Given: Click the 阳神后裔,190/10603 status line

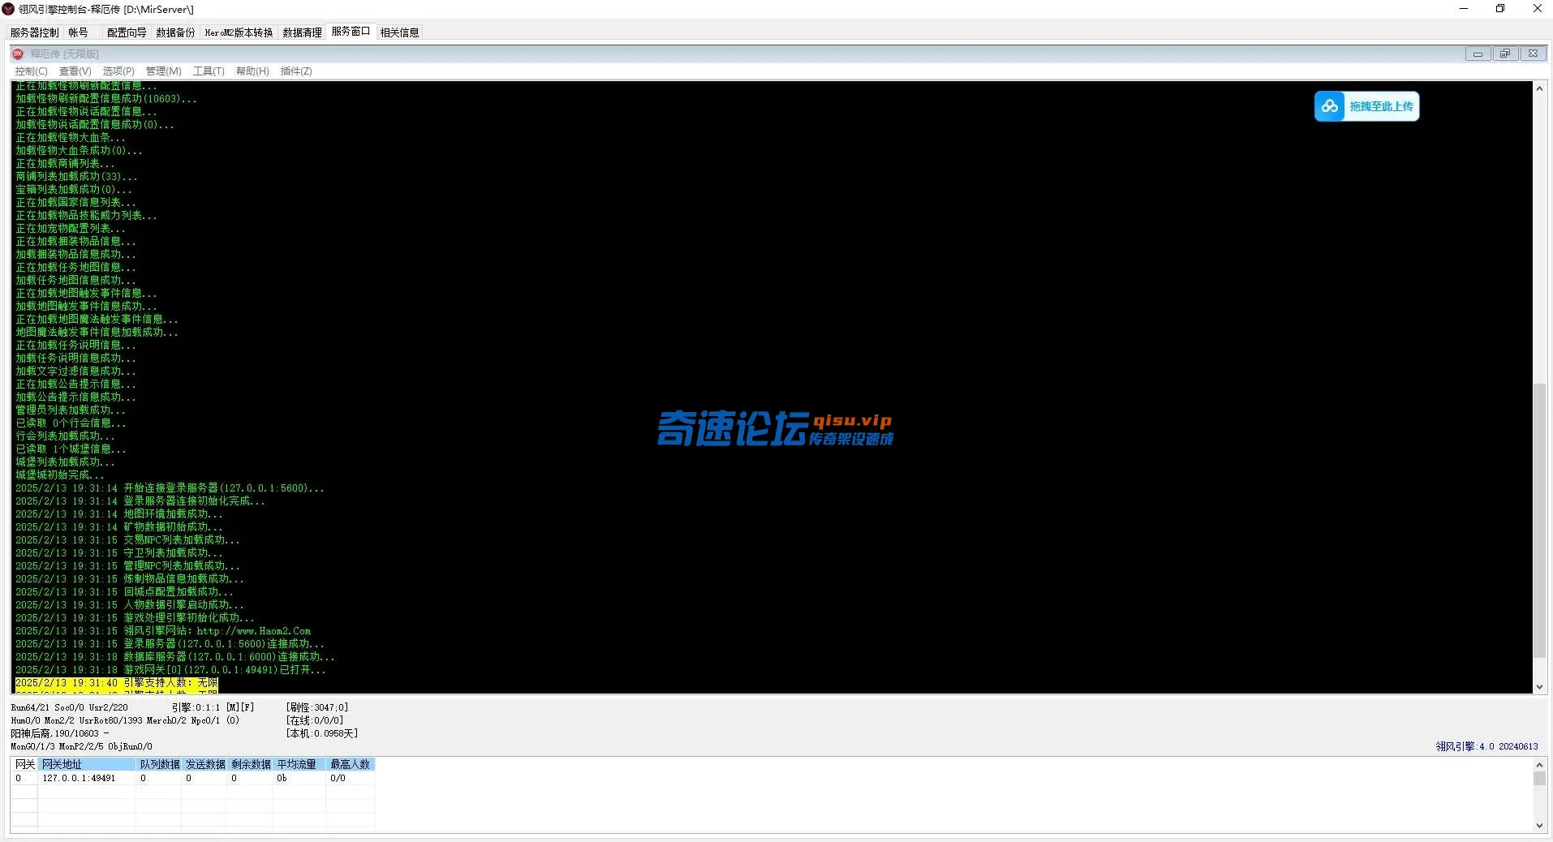Looking at the screenshot, I should [x=59, y=733].
